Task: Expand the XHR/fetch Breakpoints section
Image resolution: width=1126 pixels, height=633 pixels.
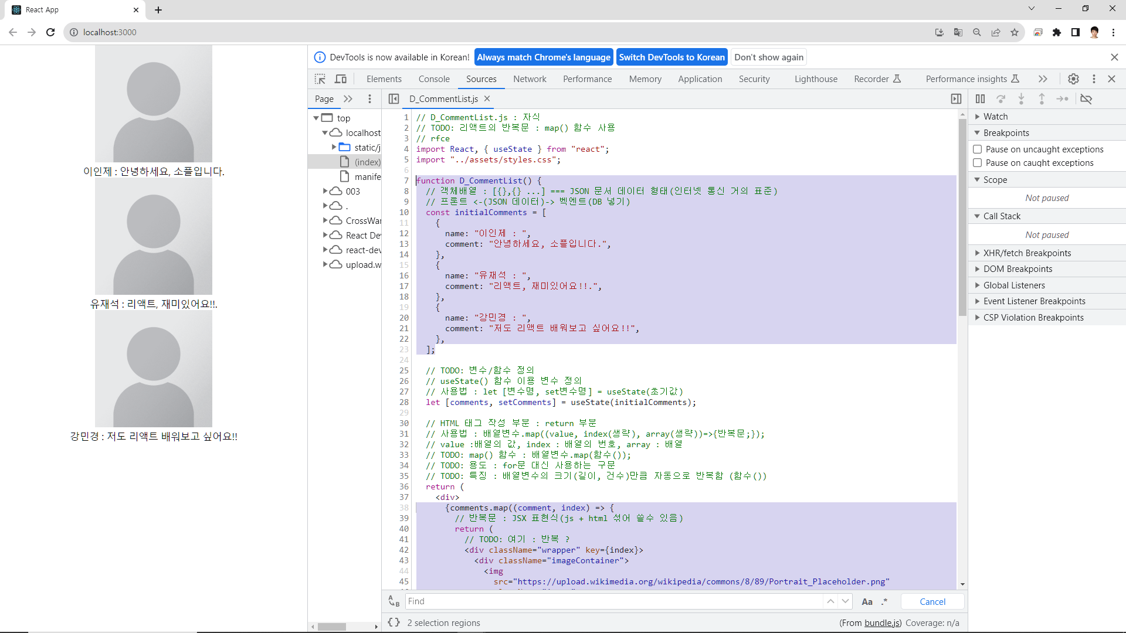Action: click(1027, 253)
